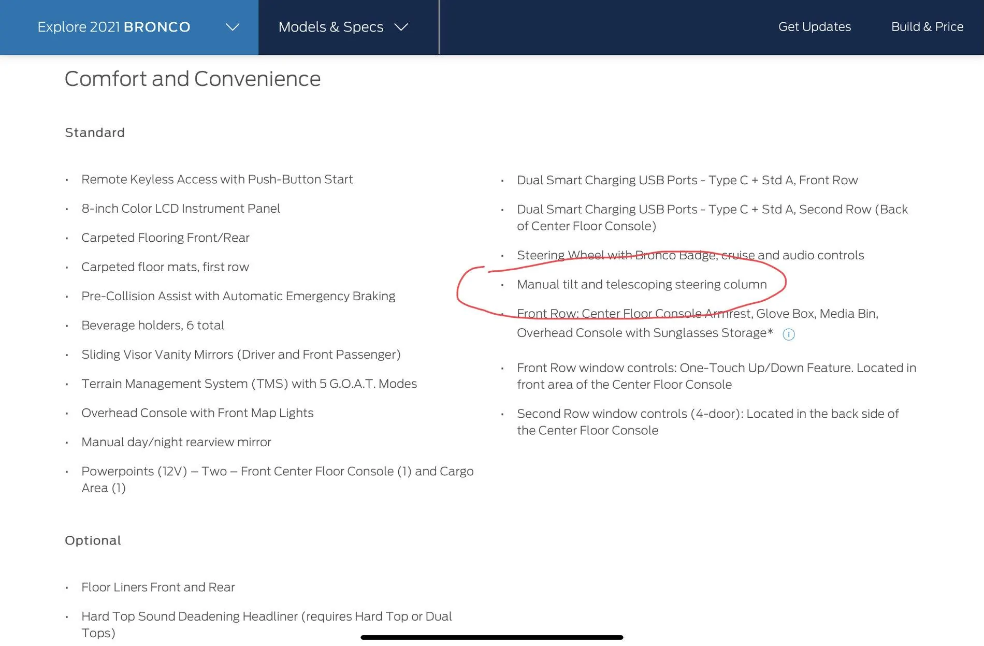Open the Models & Specs chevron
984x646 pixels.
(401, 27)
